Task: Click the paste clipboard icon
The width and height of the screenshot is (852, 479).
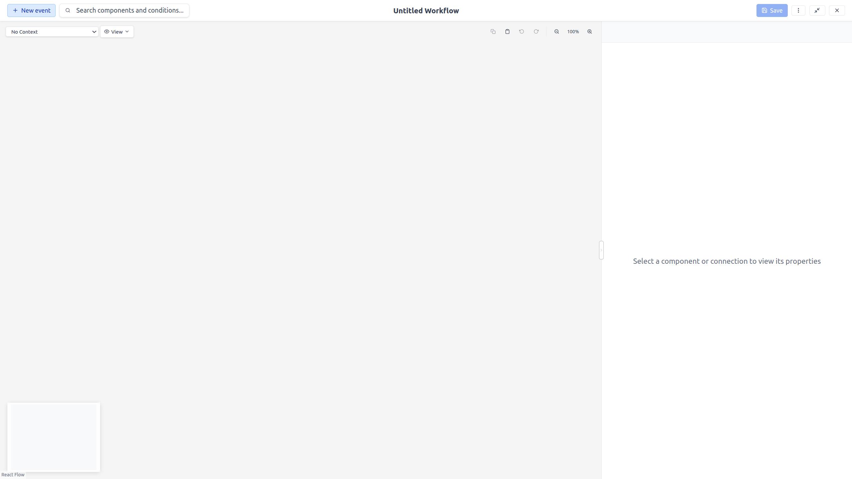Action: [x=507, y=32]
